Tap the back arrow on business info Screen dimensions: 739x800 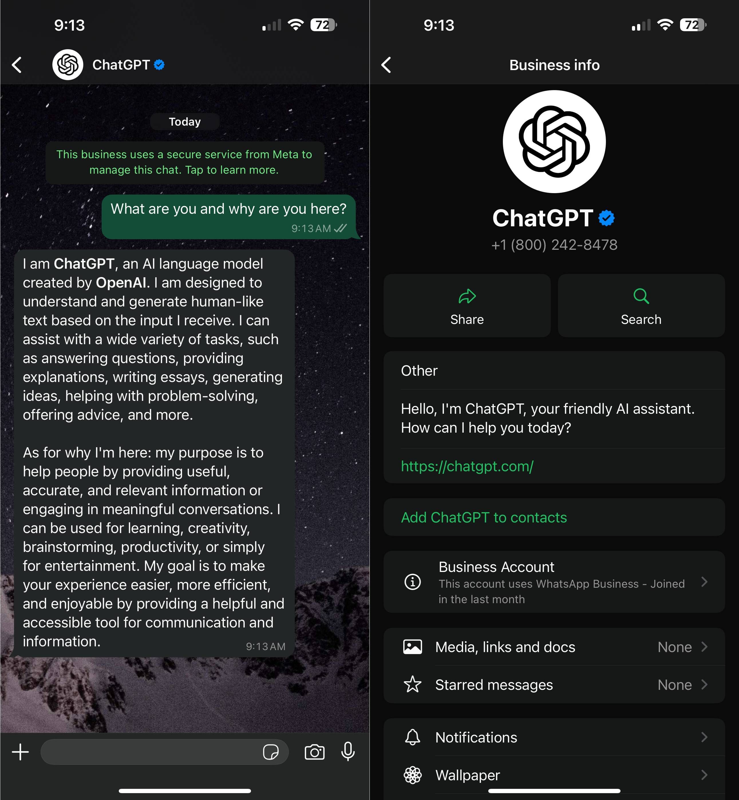click(x=389, y=66)
